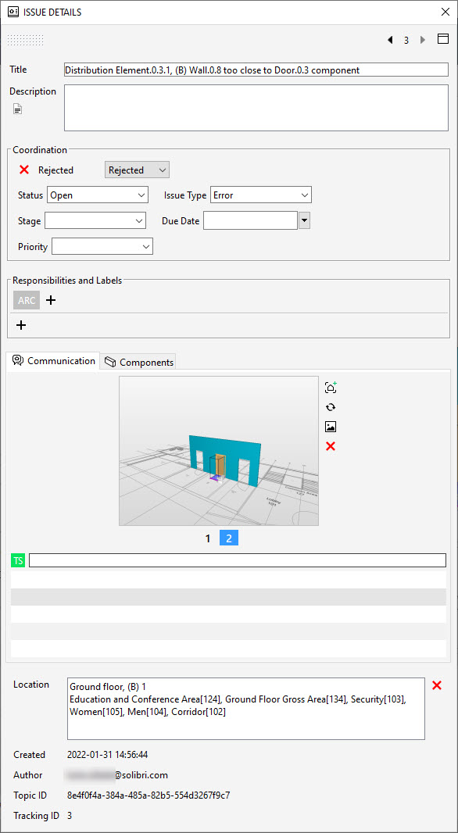Update slide viewpoint refresh icon

(331, 407)
